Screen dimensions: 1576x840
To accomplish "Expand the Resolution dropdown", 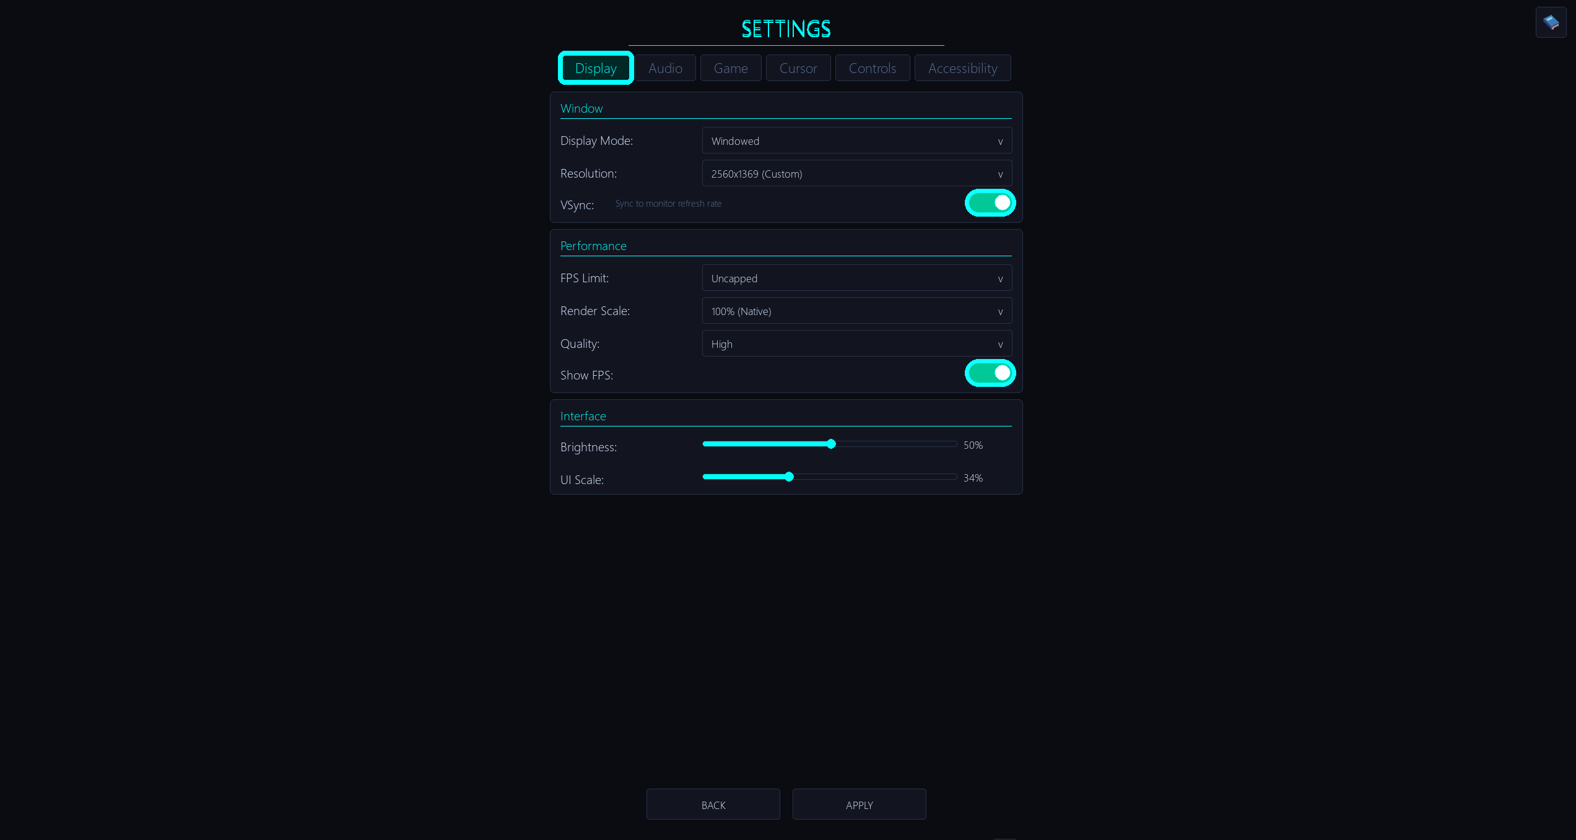I will tap(856, 174).
